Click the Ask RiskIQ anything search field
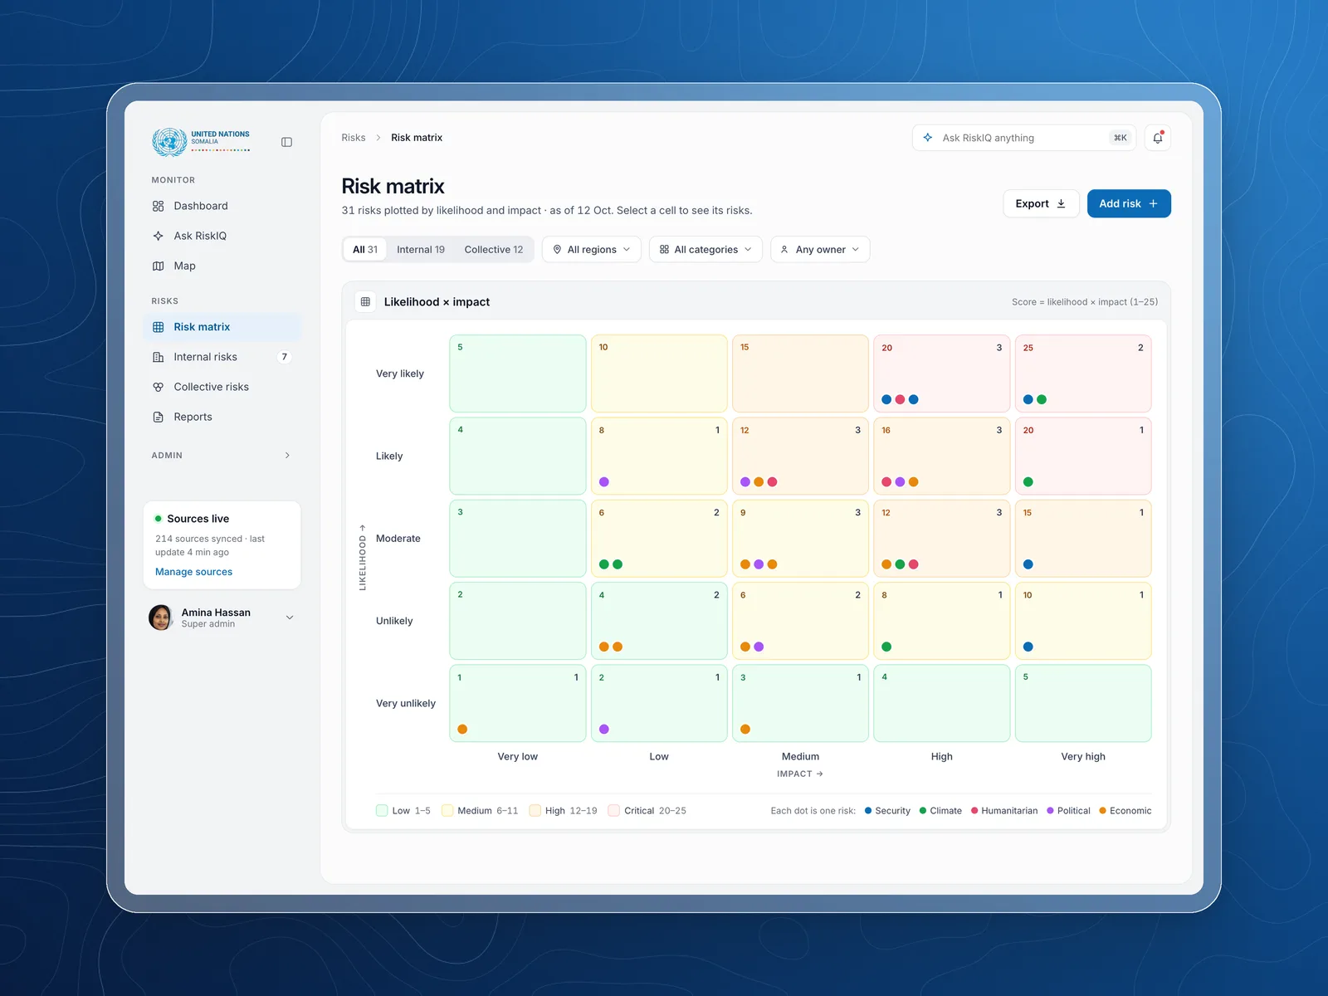1328x996 pixels. [1025, 138]
